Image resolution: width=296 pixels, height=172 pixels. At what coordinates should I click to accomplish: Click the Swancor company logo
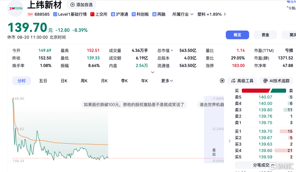[x=15, y=8]
